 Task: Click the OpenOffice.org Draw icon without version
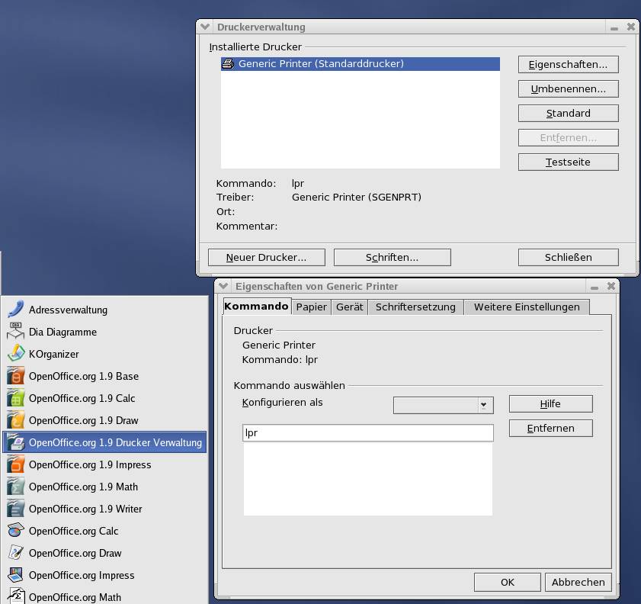click(15, 553)
